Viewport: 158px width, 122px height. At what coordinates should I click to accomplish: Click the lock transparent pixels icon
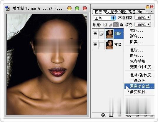point(105,25)
